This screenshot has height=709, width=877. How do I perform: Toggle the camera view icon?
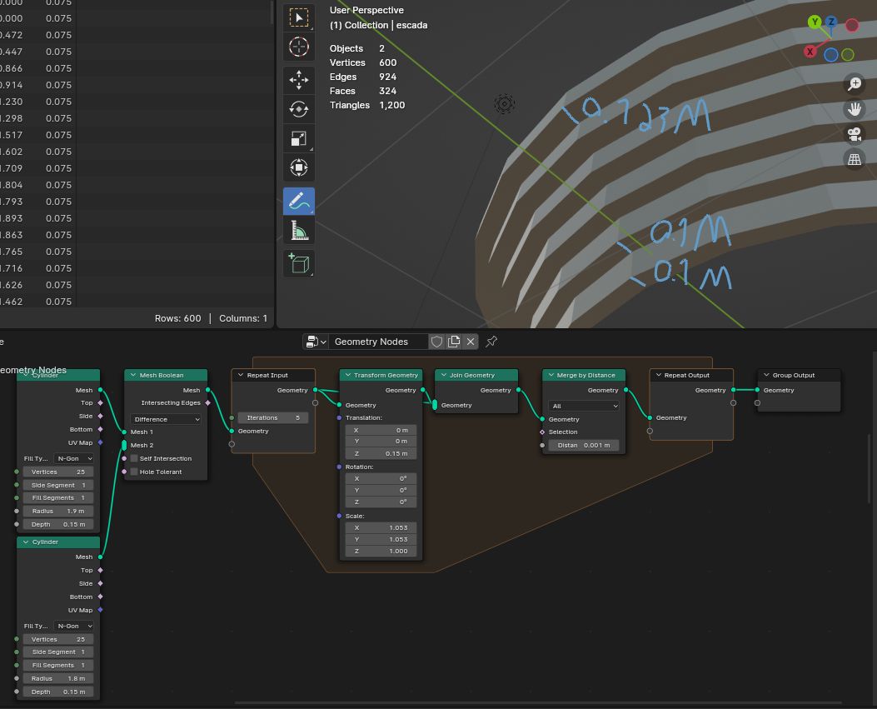pyautogui.click(x=854, y=134)
